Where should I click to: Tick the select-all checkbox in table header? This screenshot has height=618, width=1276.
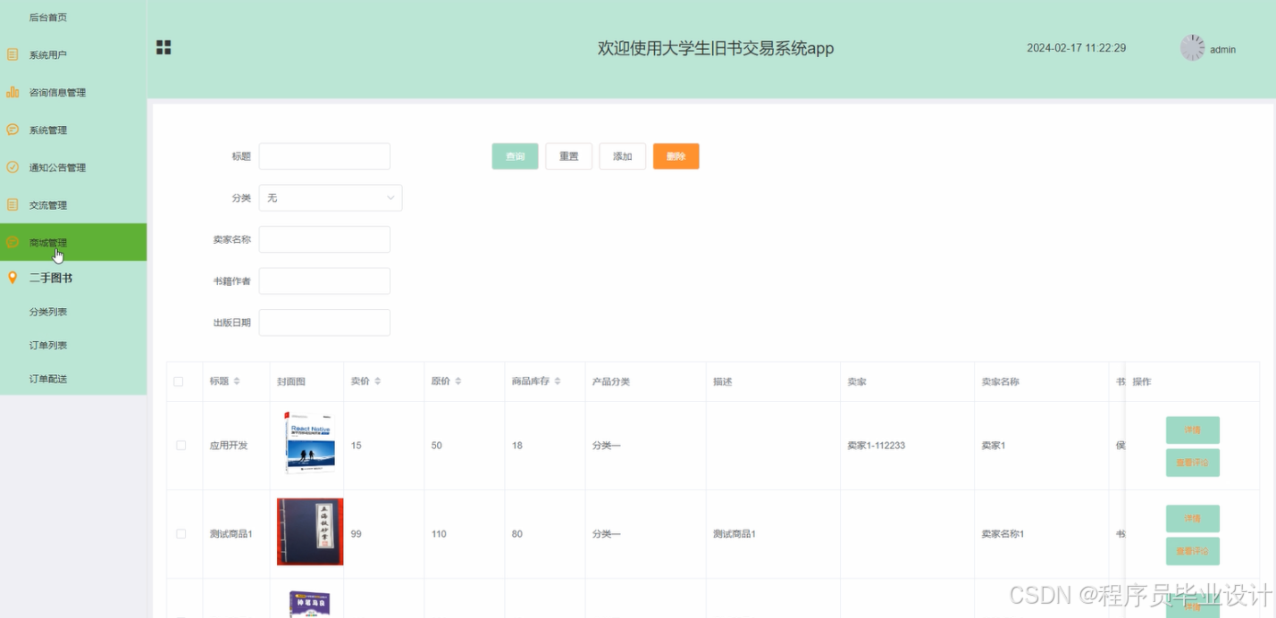click(x=179, y=381)
